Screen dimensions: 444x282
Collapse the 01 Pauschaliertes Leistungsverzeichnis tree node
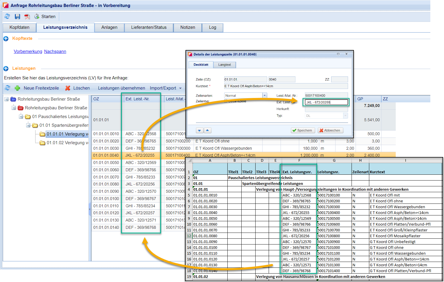point(21,117)
